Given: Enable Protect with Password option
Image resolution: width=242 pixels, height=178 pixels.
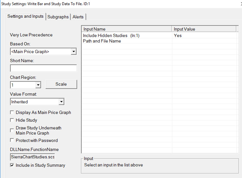Looking at the screenshot, I should (x=12, y=140).
